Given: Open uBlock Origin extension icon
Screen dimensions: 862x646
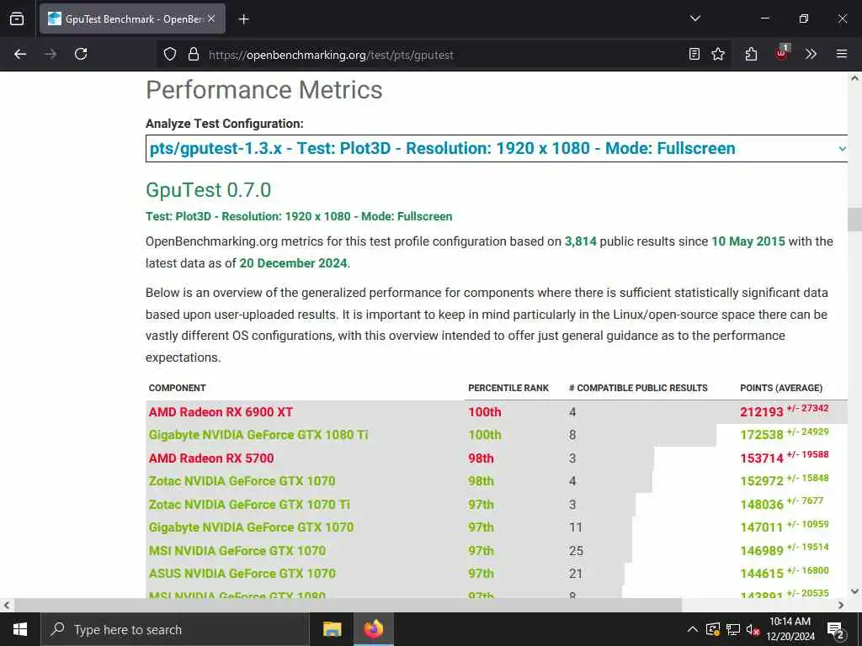Looking at the screenshot, I should (781, 53).
